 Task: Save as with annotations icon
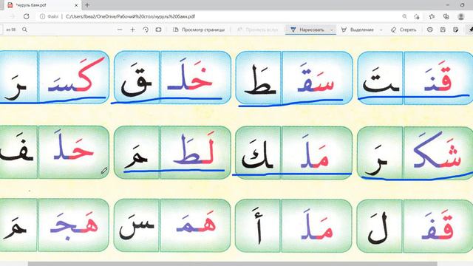pos(456,30)
